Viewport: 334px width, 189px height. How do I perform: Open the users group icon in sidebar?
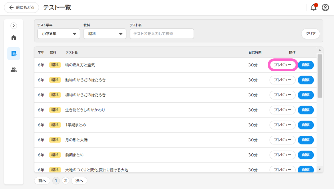point(14,70)
